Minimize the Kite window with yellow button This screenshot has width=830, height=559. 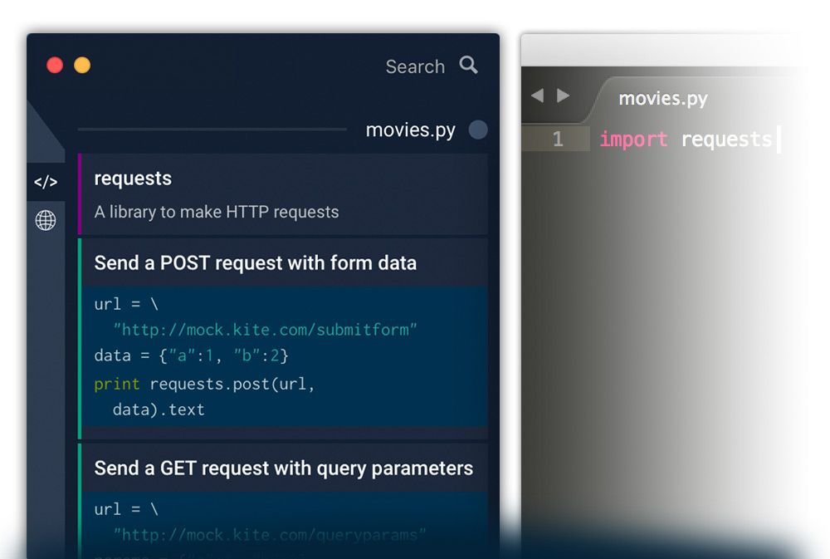(x=82, y=66)
